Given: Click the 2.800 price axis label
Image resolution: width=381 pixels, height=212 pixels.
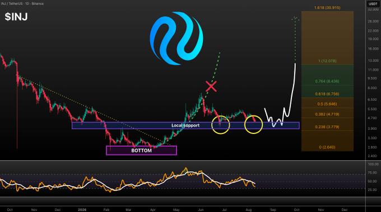Looking at the screenshot, I should tap(373, 148).
